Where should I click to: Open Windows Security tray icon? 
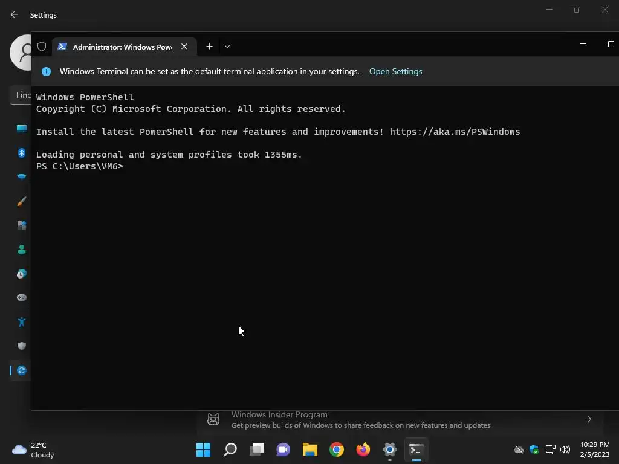(534, 449)
